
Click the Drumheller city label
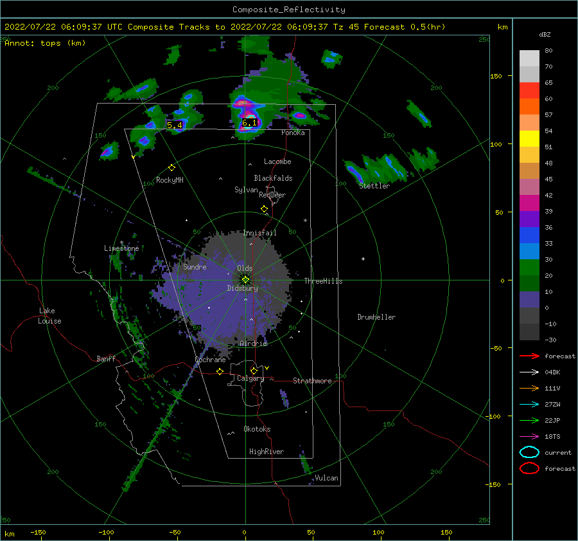tap(376, 317)
